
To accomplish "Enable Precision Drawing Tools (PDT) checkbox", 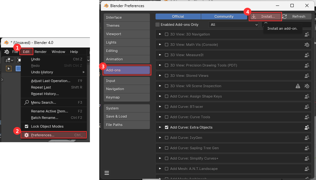I will pyautogui.click(x=167, y=65).
